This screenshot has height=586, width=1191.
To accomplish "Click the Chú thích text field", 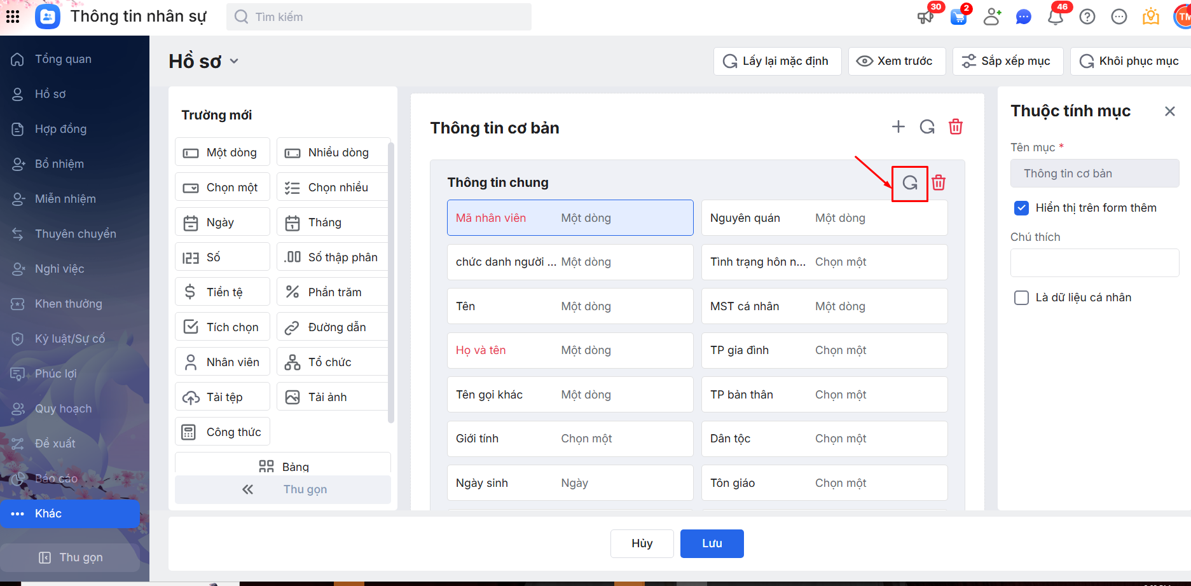I will tap(1095, 262).
